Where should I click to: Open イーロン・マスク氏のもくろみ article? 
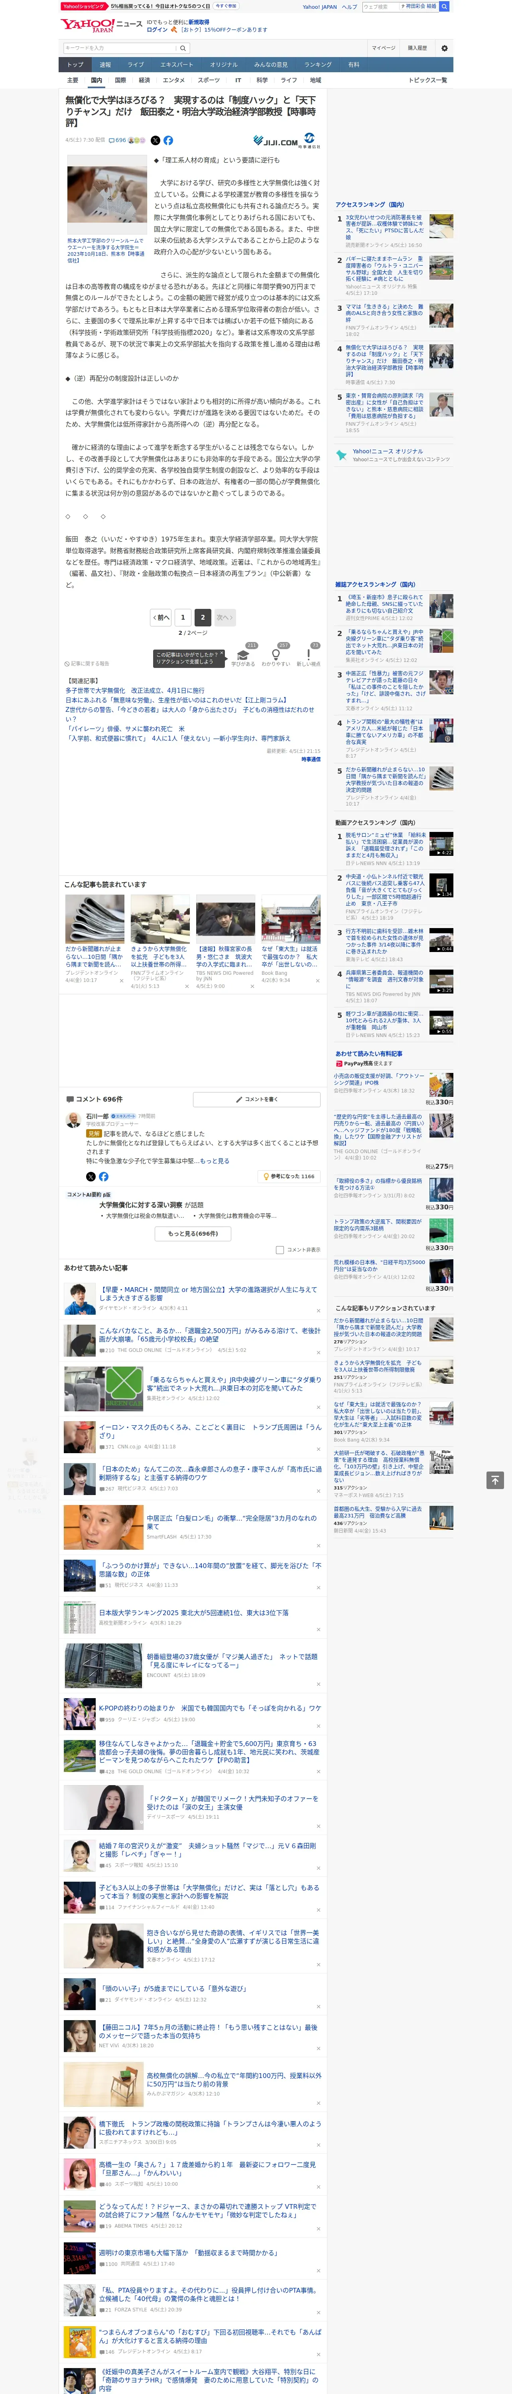[x=210, y=1430]
